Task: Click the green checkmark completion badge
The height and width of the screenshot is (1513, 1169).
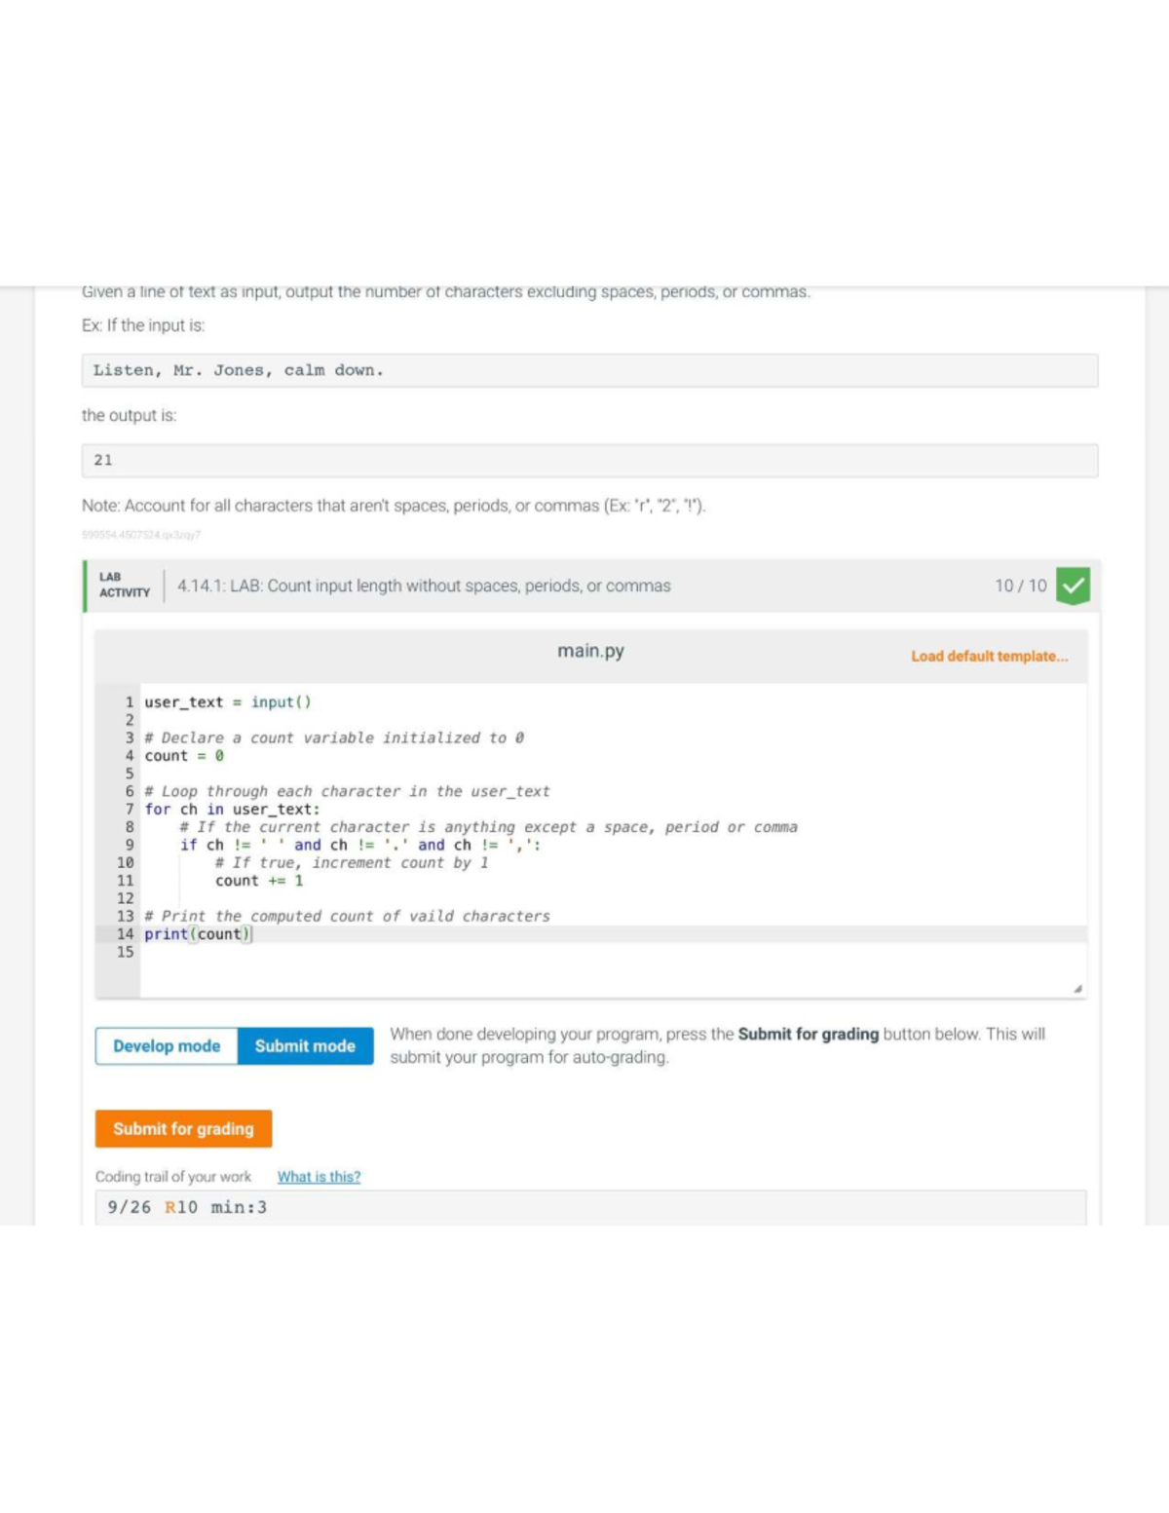Action: 1073,586
